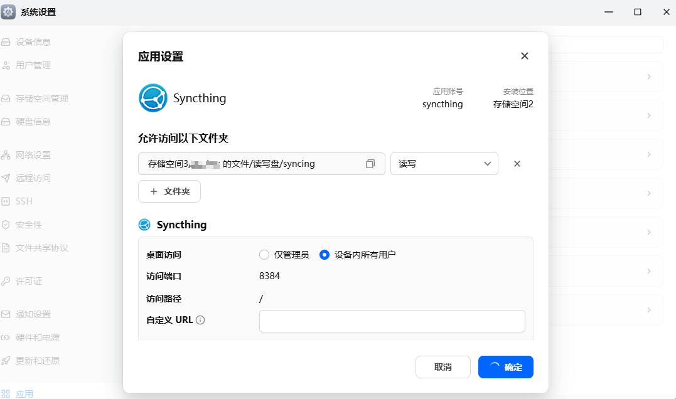Open 远程访问 in sidebar
The image size is (676, 399).
33,178
